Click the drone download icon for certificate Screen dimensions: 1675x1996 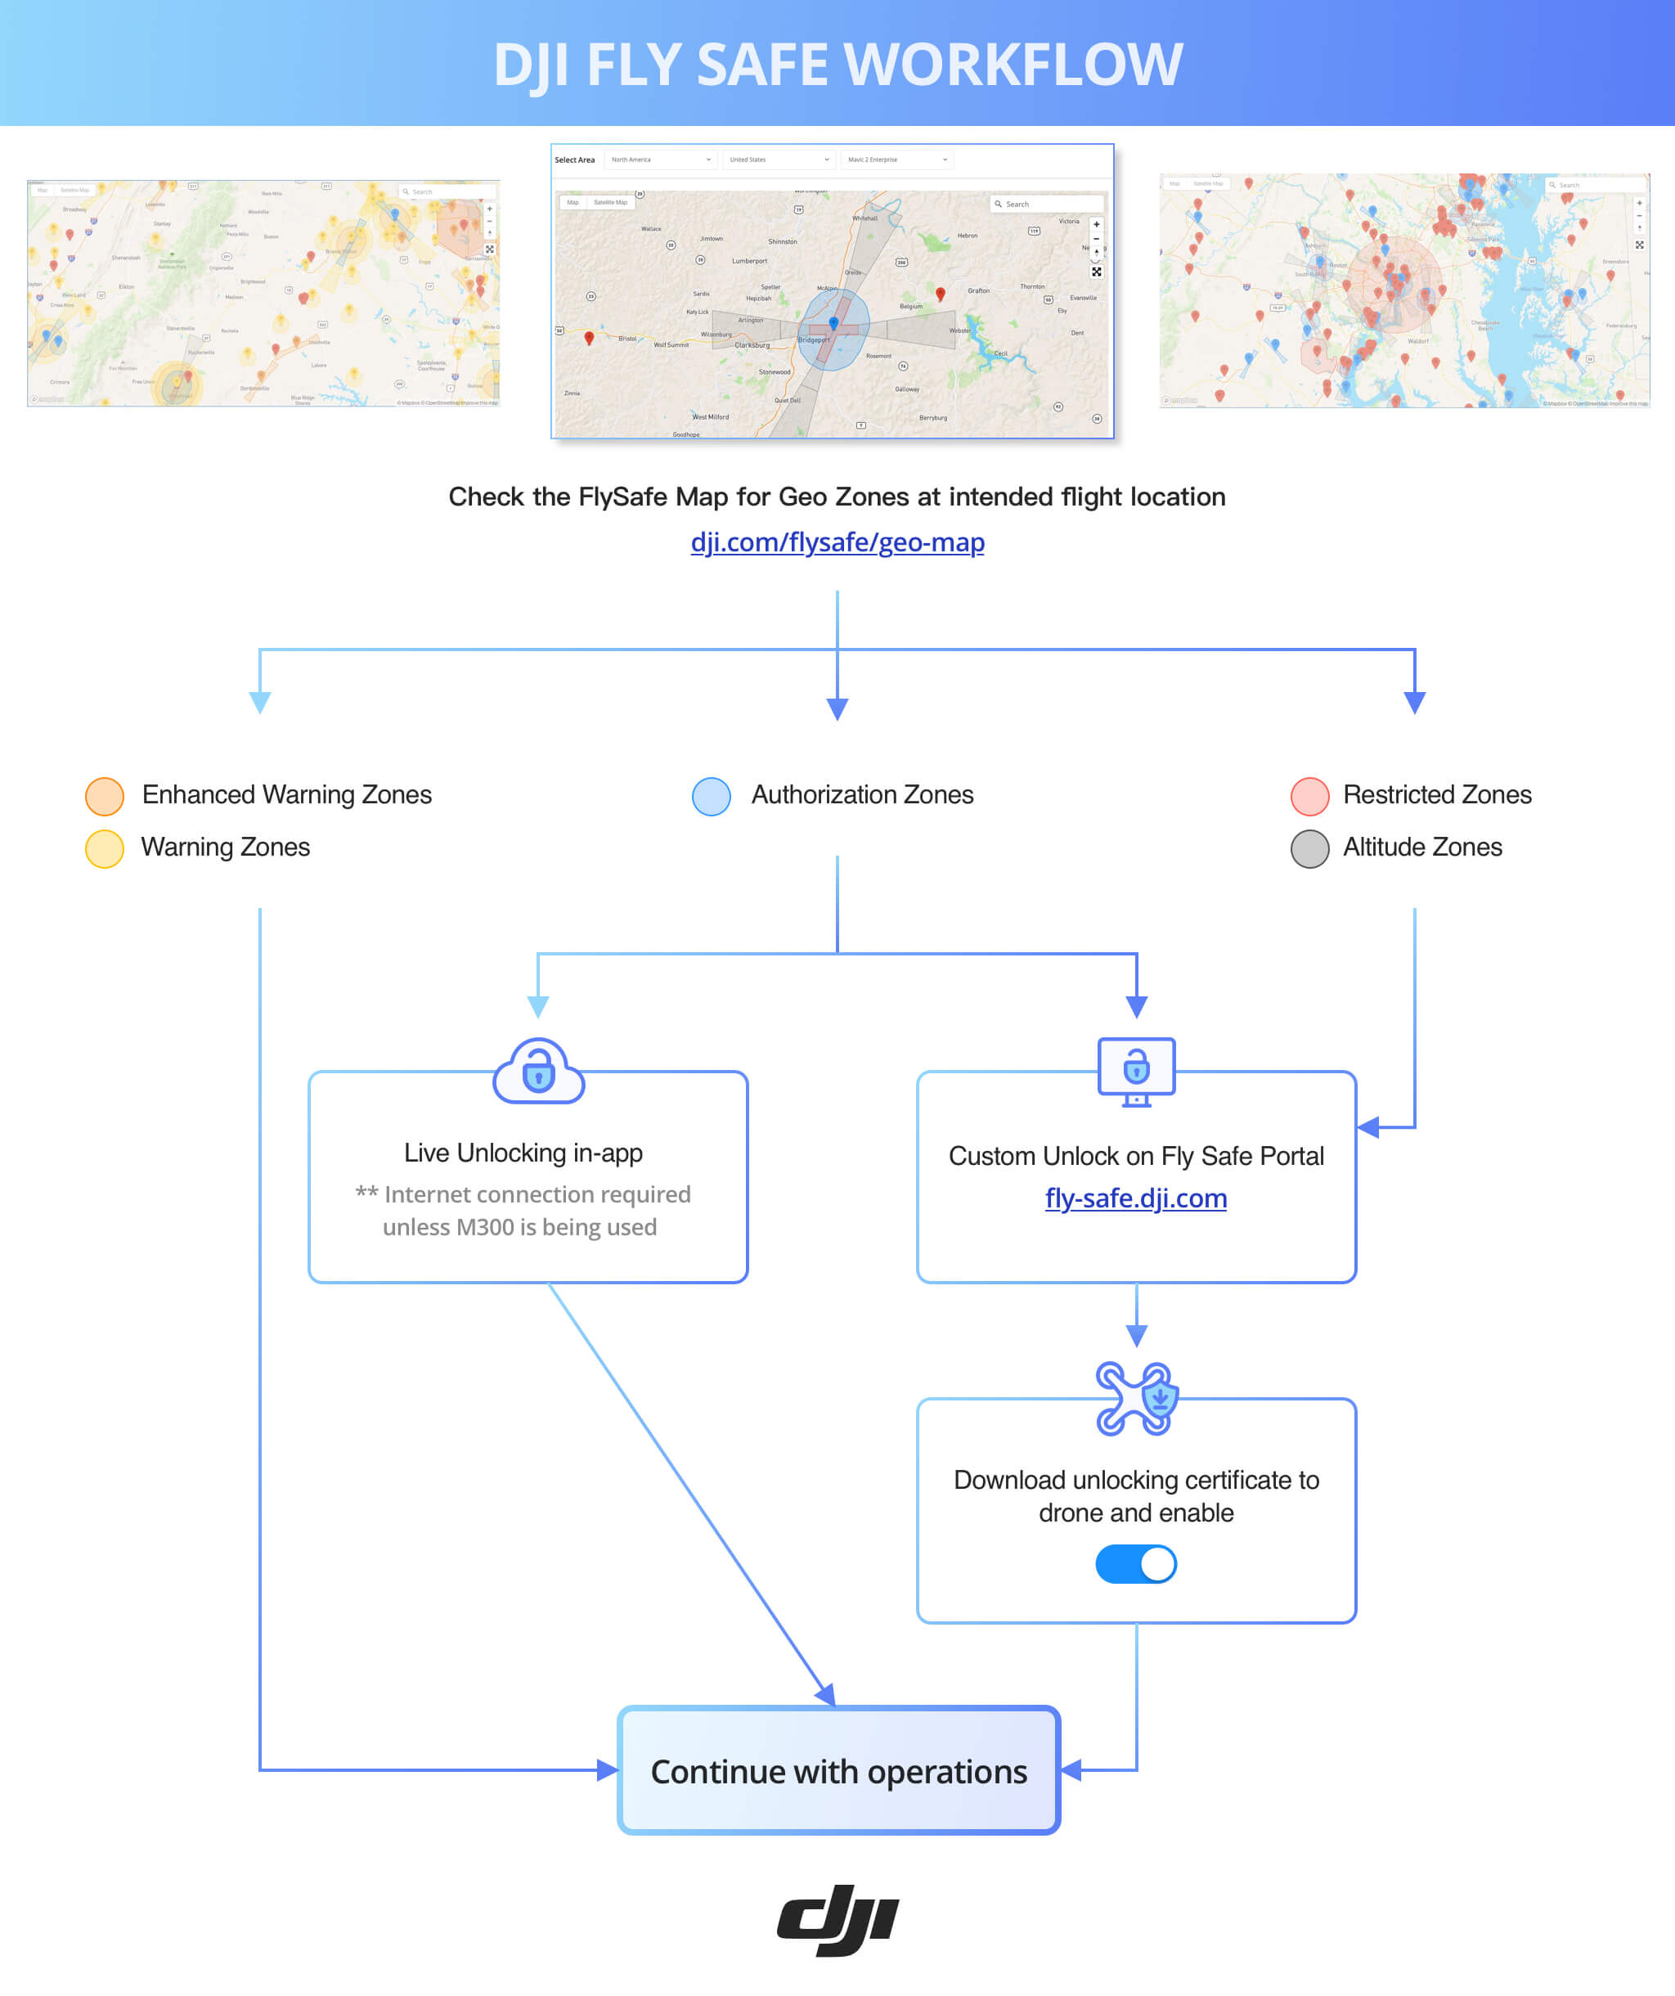(1140, 1396)
